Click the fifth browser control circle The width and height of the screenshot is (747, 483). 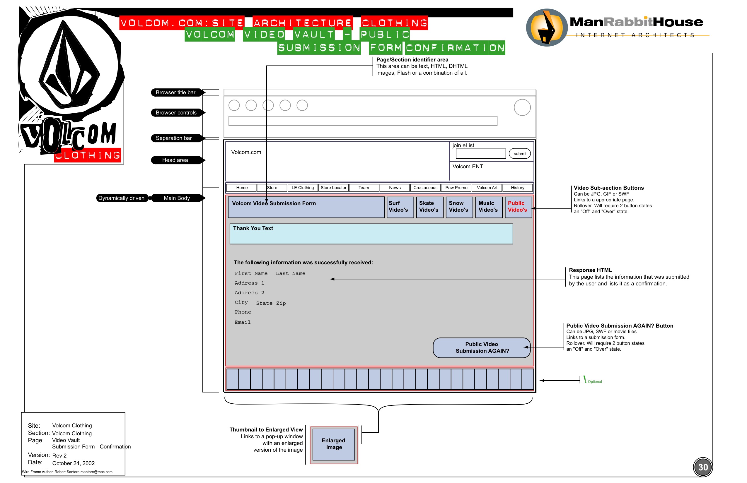coord(302,105)
